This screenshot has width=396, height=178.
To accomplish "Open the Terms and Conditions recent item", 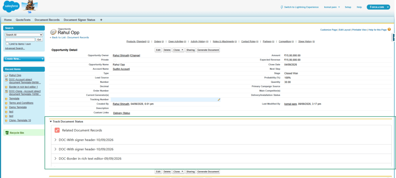I will point(21,103).
